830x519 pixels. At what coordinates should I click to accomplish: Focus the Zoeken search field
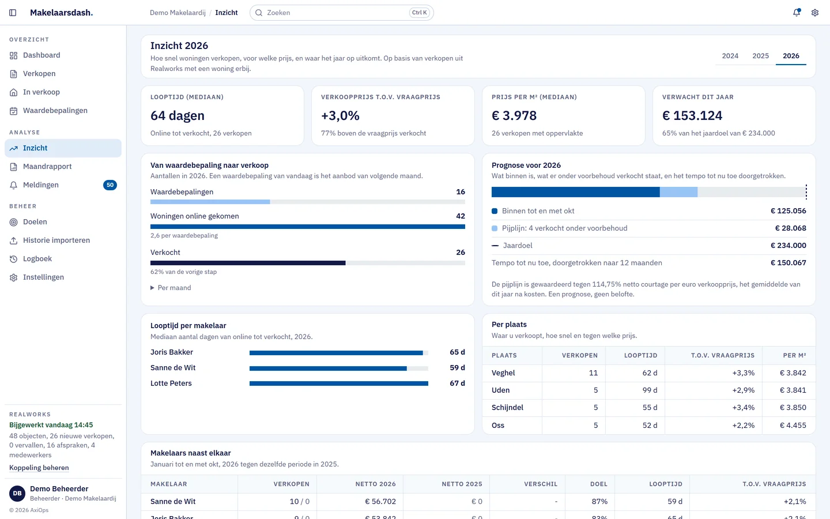pyautogui.click(x=342, y=13)
